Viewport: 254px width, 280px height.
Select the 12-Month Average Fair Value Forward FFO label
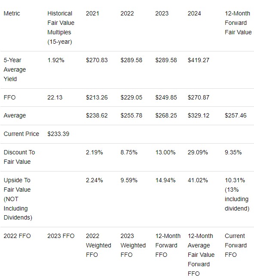click(x=201, y=255)
